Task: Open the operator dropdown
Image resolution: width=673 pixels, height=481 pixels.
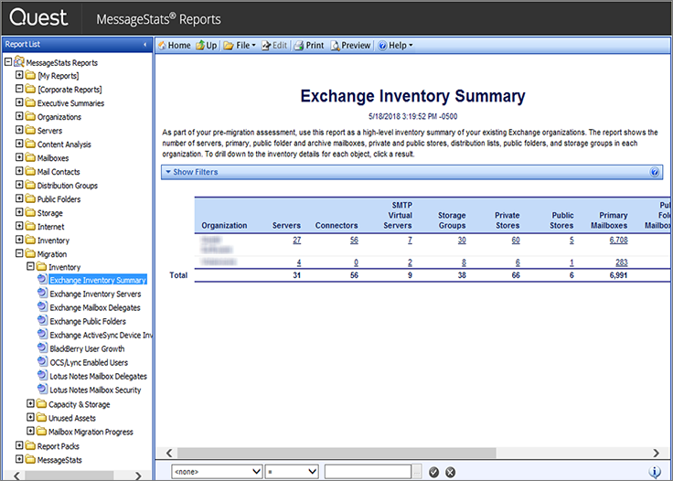Action: coord(292,472)
